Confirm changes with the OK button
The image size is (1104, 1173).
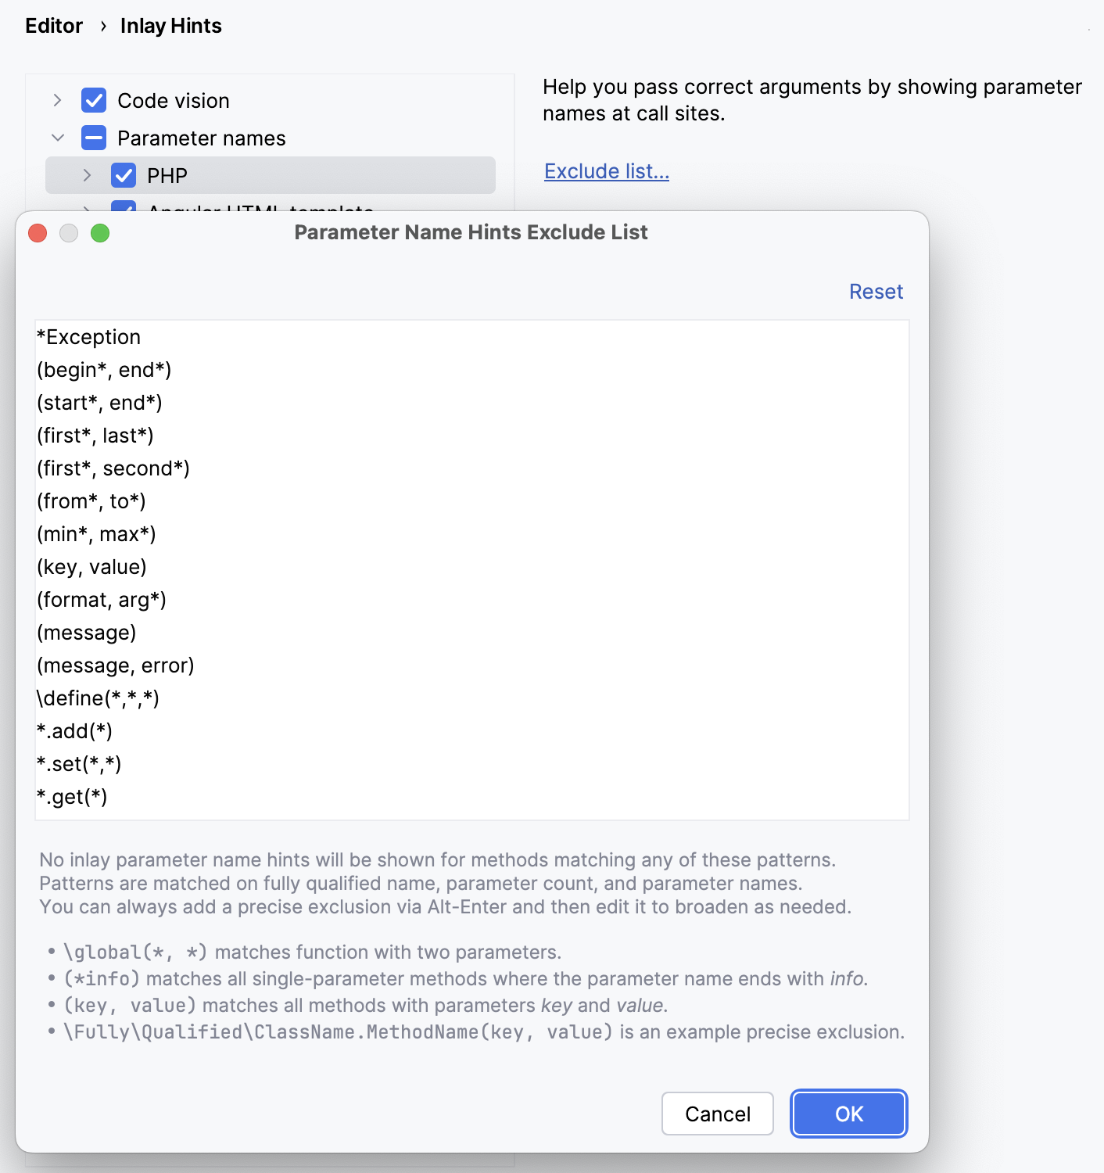click(848, 1114)
